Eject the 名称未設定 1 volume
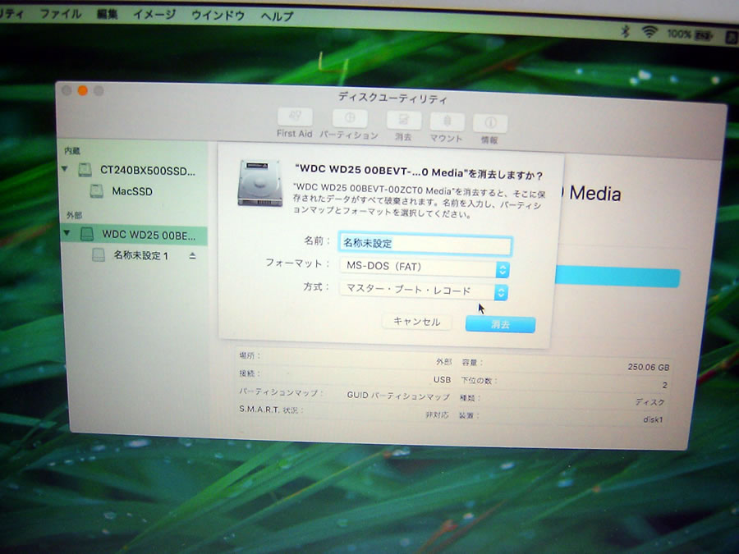This screenshot has width=739, height=554. click(x=192, y=256)
